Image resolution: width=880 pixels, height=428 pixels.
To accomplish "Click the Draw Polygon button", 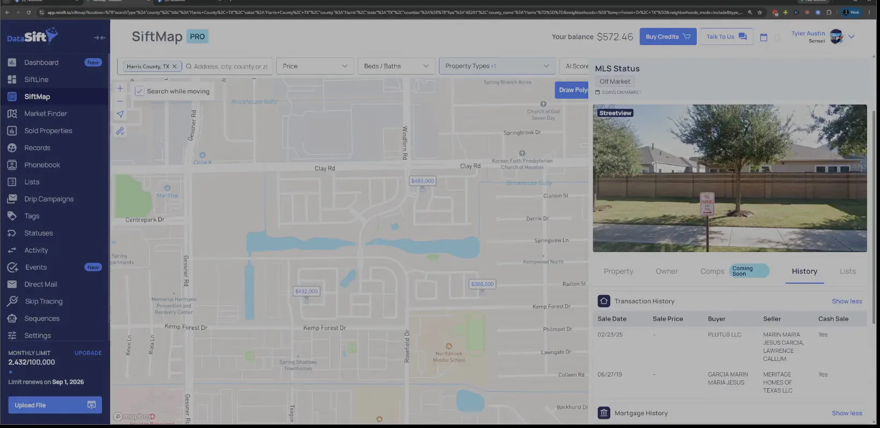I will pos(572,90).
